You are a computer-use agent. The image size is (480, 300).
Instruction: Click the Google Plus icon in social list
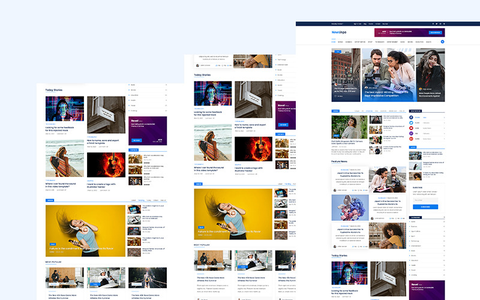tap(412, 139)
